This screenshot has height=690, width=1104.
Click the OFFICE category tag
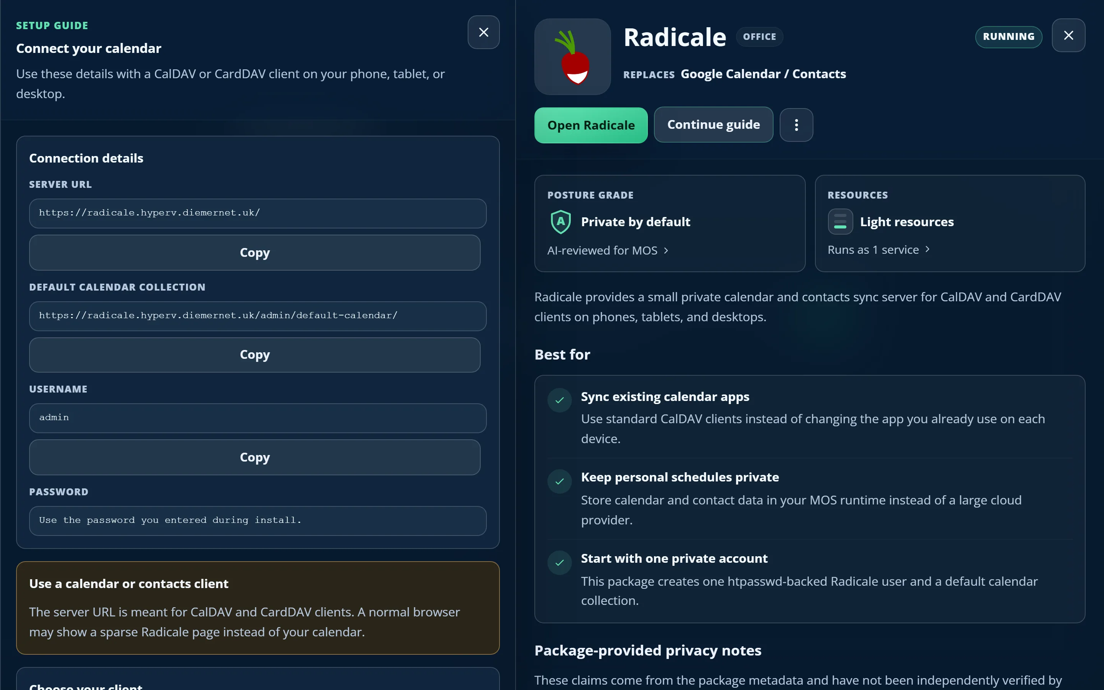point(759,36)
